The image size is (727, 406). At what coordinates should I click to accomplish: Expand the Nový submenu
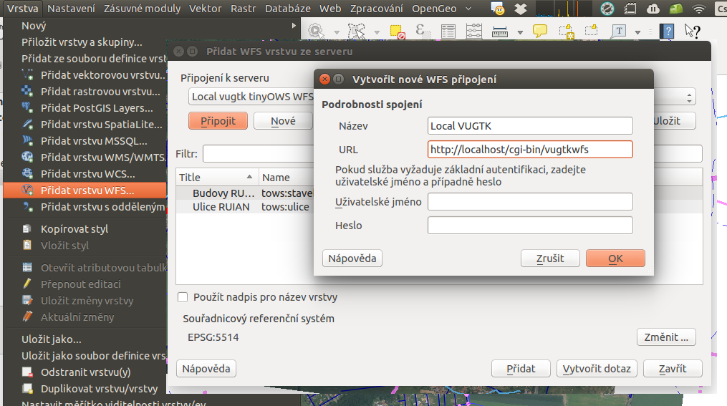point(152,26)
